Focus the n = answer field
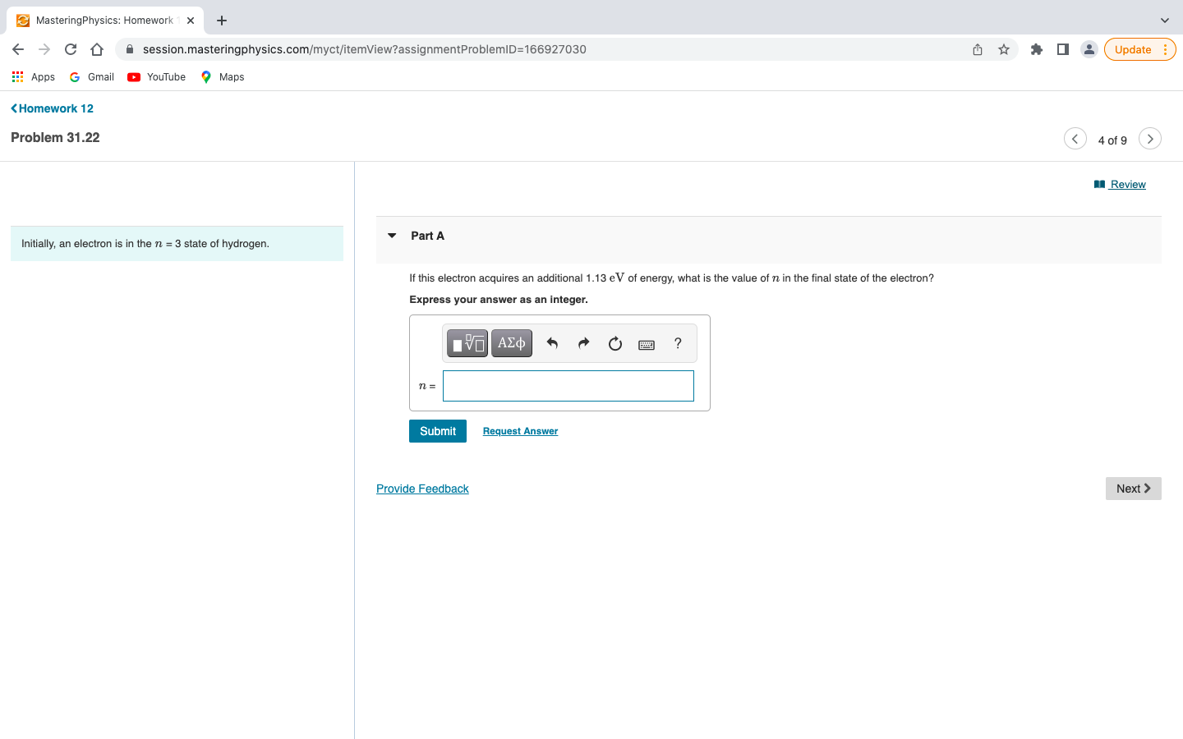1183x739 pixels. tap(568, 386)
